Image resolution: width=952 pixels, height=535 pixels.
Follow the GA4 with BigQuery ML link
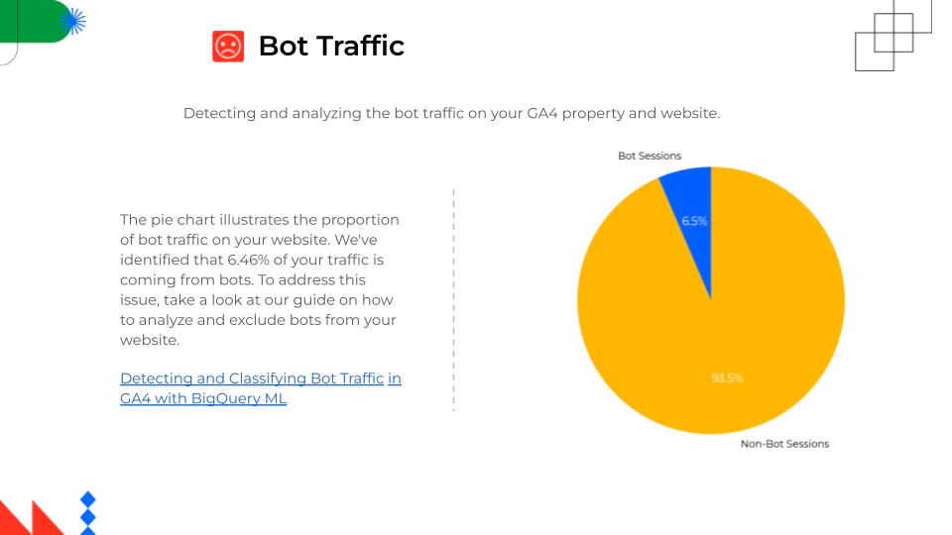point(203,399)
